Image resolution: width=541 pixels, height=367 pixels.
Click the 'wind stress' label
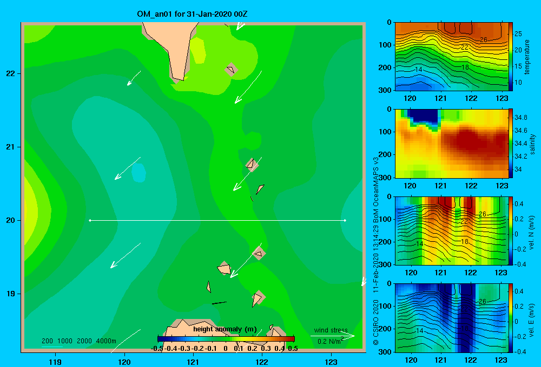331,330
